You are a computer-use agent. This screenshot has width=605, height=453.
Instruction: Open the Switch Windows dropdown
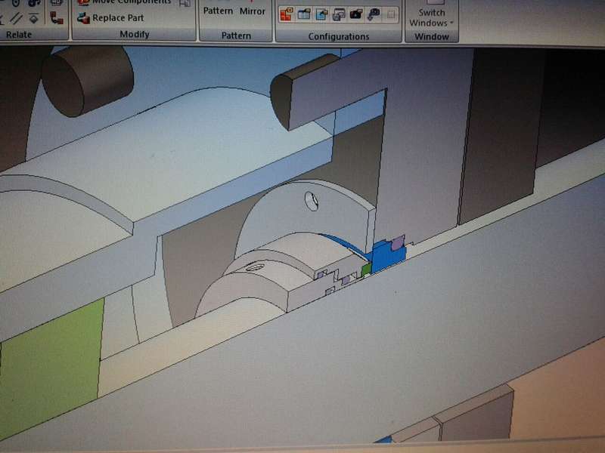pyautogui.click(x=431, y=17)
